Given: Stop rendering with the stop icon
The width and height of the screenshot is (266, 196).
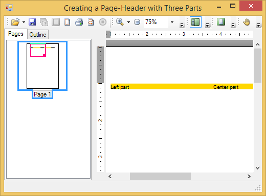Looking at the screenshot, I should tap(103, 22).
